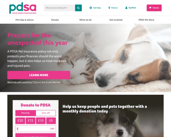This screenshot has width=171, height=137.
Task: Pick the £5 donation amount
Action: coord(51,121)
